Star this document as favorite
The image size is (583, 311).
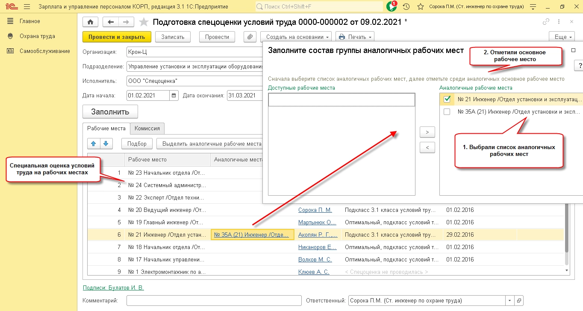(x=144, y=22)
